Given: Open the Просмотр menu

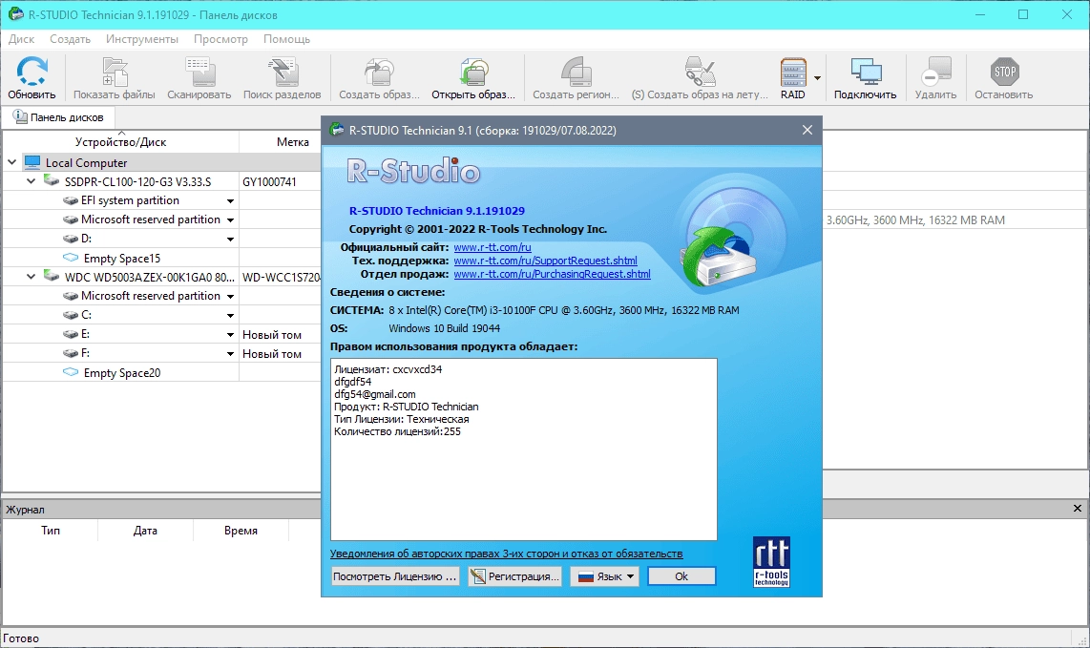Looking at the screenshot, I should tap(221, 39).
